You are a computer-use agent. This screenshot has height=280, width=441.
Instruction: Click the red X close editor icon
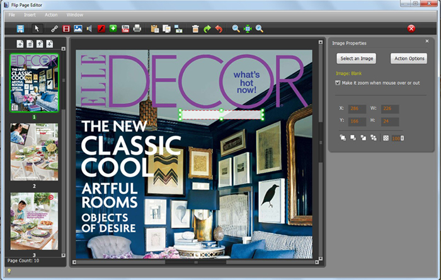[x=411, y=28]
